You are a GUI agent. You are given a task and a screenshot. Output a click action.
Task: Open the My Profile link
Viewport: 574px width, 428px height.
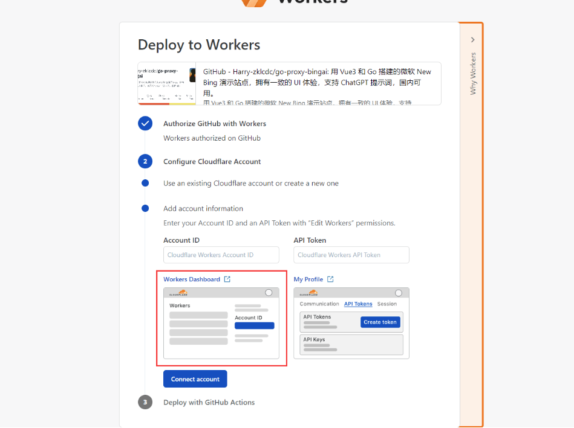[308, 279]
